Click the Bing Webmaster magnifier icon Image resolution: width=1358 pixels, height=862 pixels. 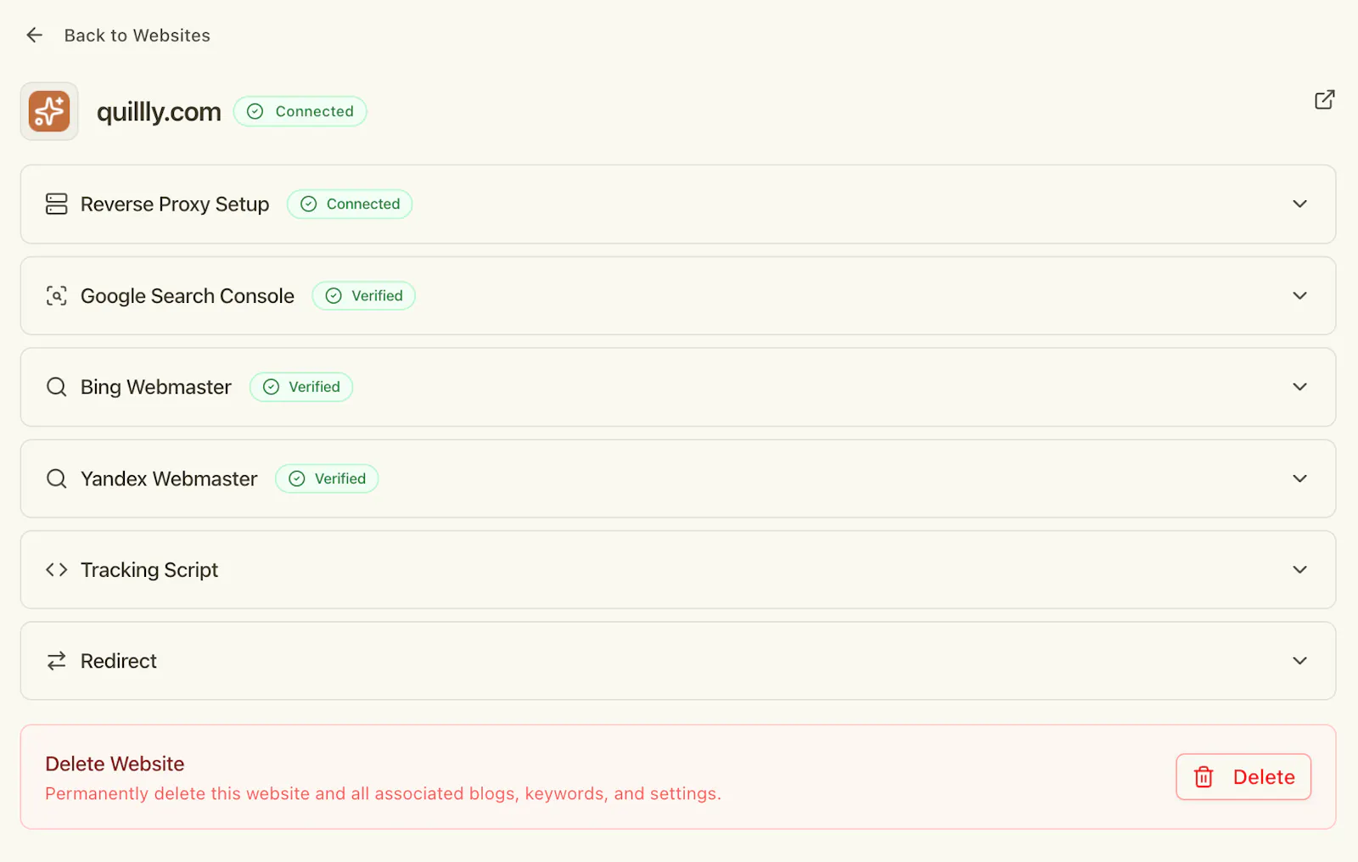click(x=57, y=387)
